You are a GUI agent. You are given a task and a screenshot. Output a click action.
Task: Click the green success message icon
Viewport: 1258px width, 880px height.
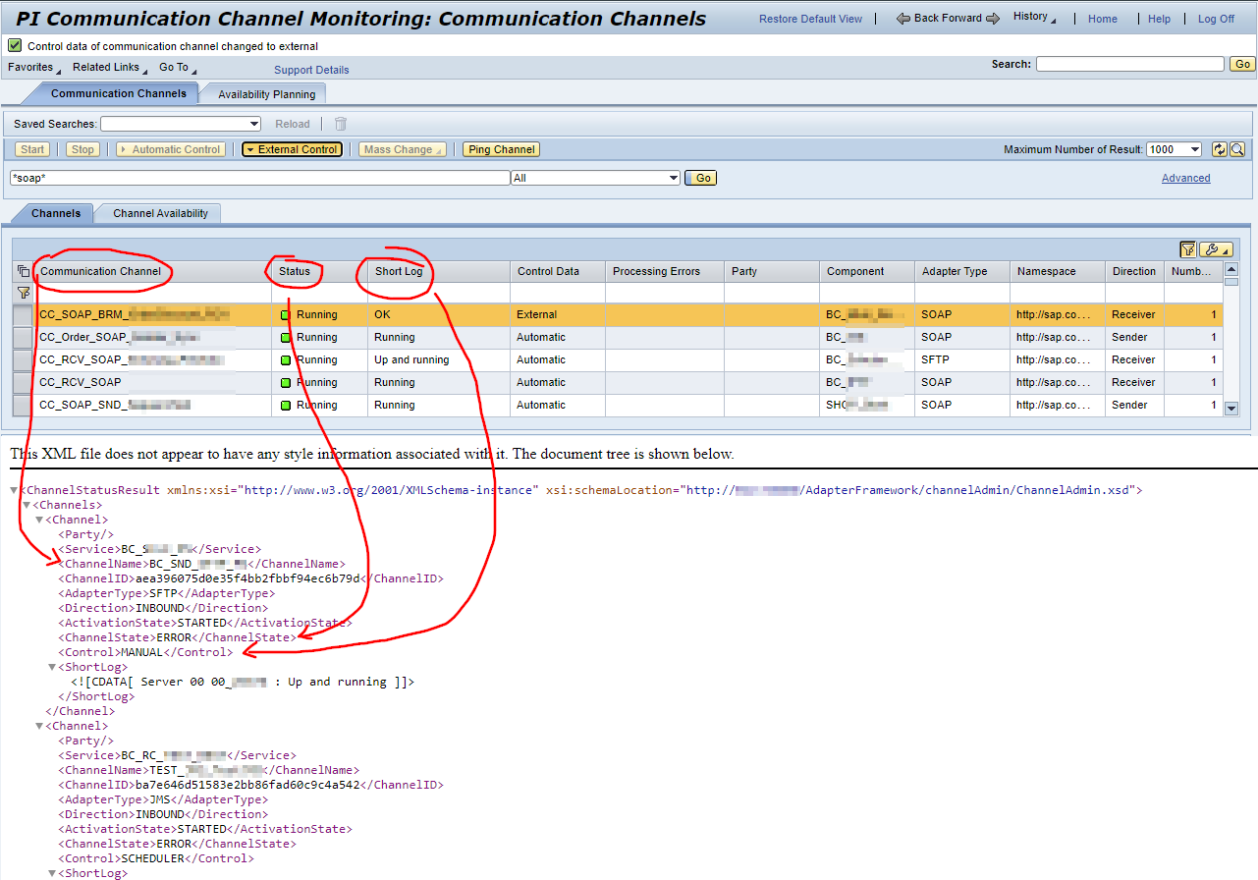pyautogui.click(x=15, y=45)
